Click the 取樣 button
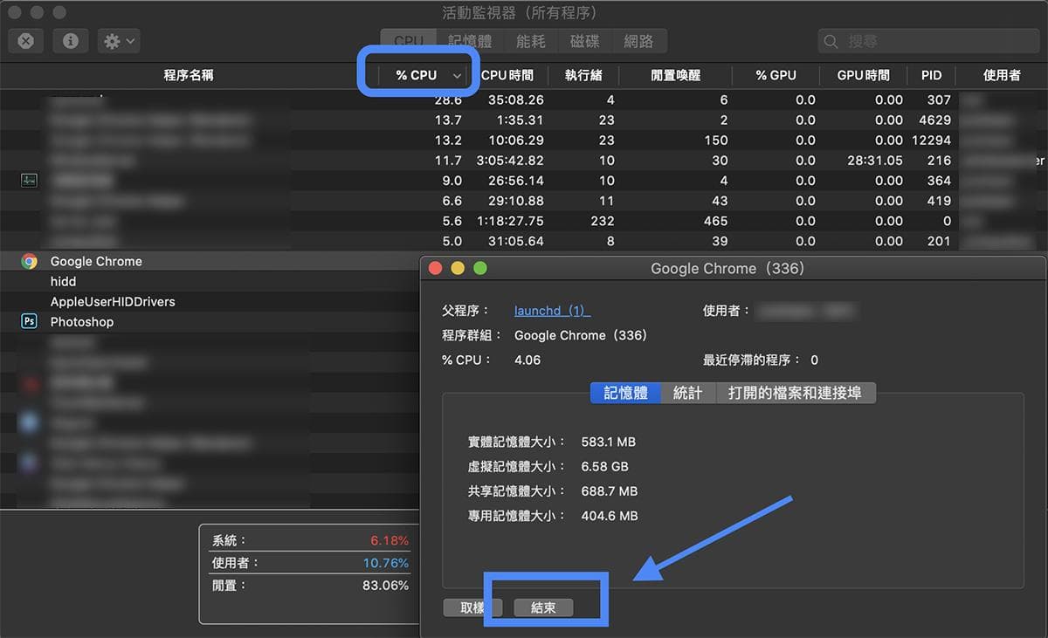The width and height of the screenshot is (1048, 638). [x=471, y=607]
